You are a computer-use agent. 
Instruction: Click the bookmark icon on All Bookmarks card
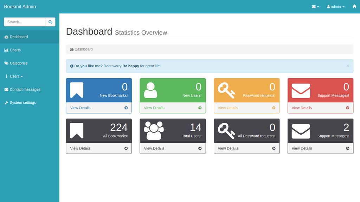(77, 130)
